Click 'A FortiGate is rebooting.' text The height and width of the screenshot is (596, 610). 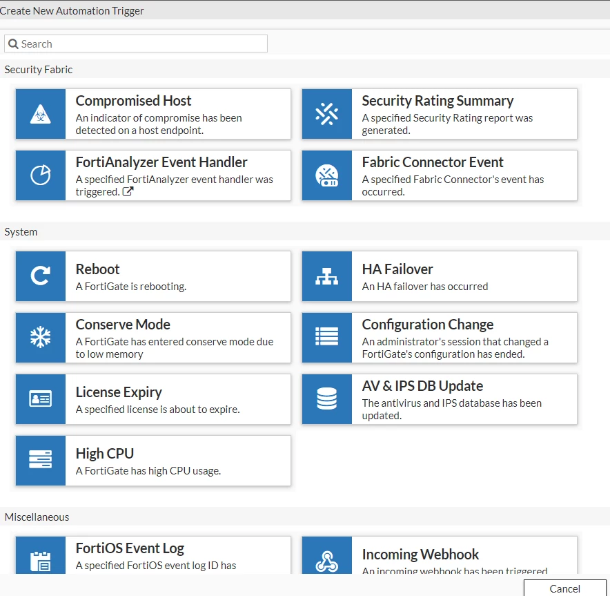131,287
